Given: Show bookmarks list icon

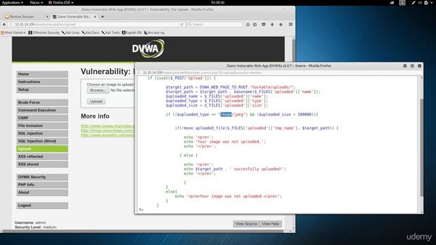Looking at the screenshot, I should [x=255, y=24].
